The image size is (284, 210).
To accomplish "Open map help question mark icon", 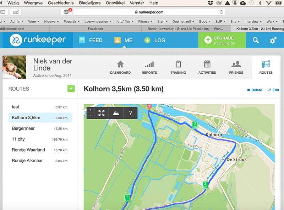I will 130,113.
